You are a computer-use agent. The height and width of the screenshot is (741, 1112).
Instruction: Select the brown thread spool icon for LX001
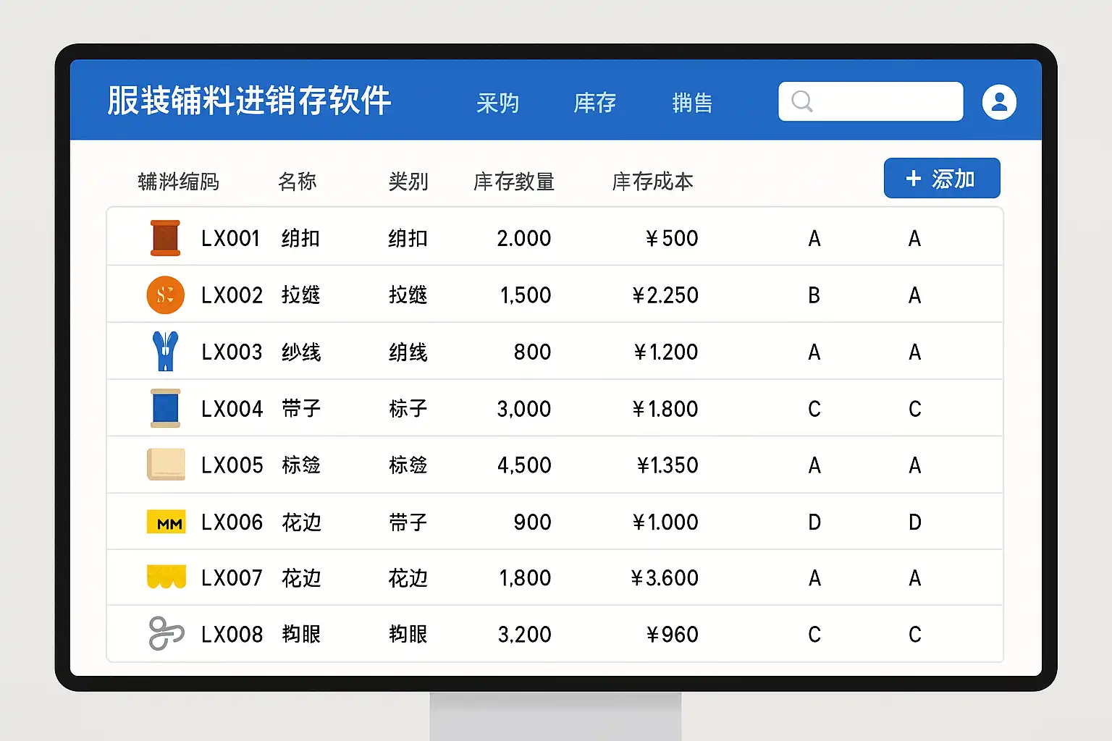[x=165, y=238]
